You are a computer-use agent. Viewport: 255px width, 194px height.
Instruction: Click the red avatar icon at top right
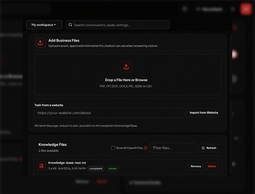246,9
